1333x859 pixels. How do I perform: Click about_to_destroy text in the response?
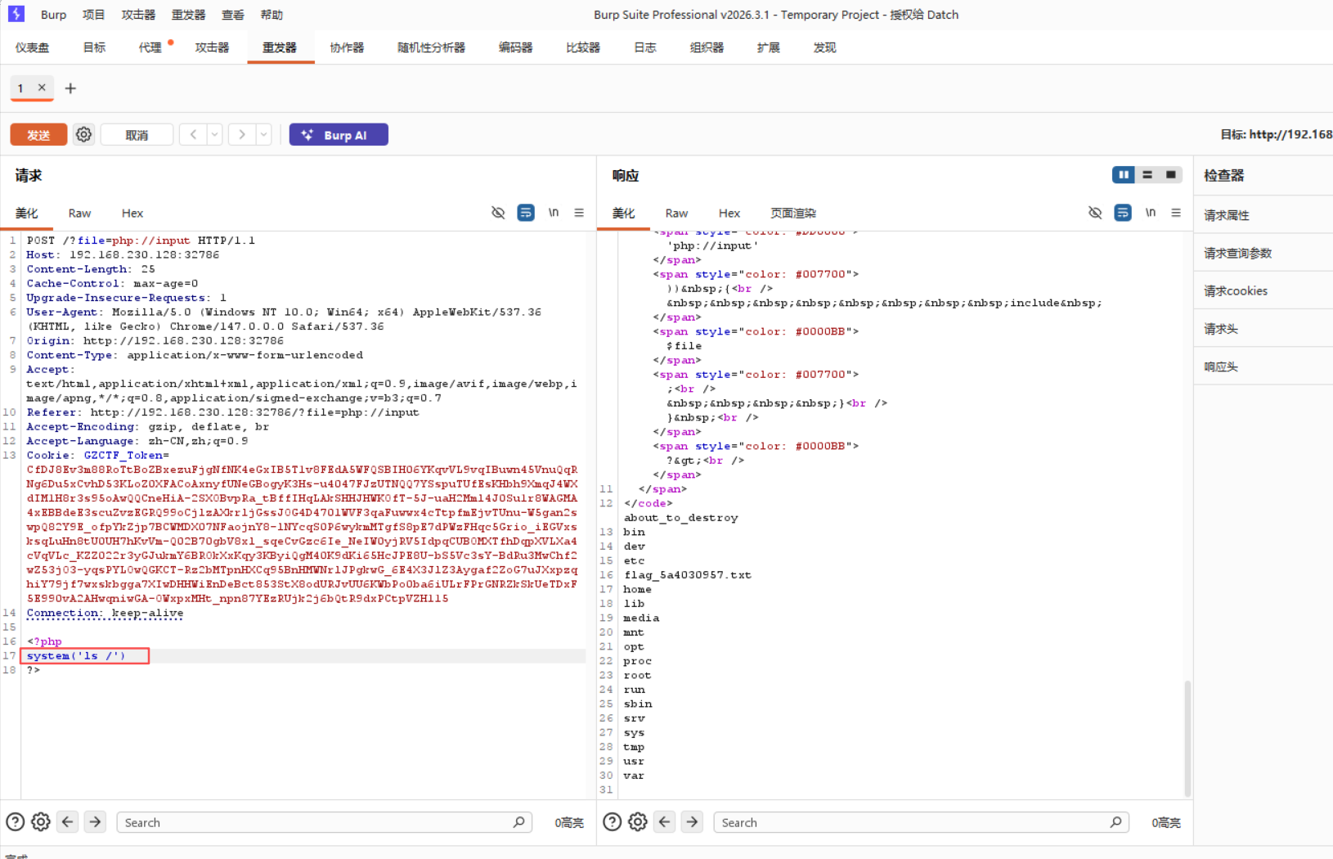point(680,518)
